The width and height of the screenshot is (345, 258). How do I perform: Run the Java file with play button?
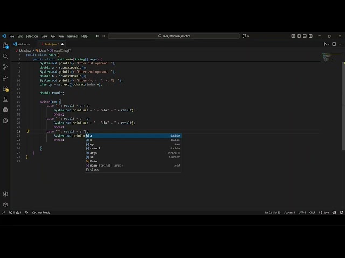coord(325,44)
